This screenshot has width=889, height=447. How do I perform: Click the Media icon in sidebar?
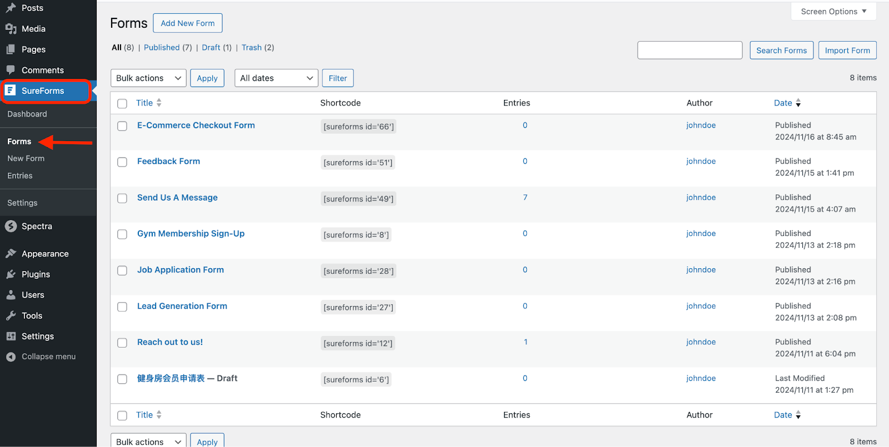click(11, 29)
